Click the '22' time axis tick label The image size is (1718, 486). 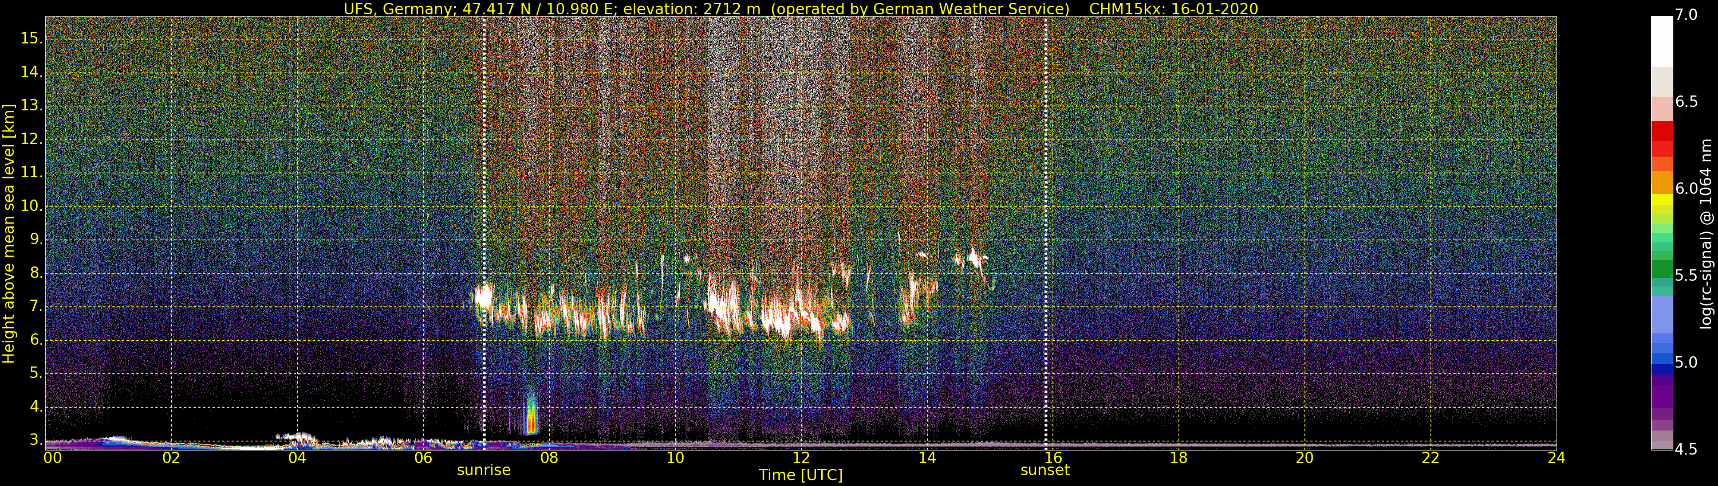[1431, 457]
